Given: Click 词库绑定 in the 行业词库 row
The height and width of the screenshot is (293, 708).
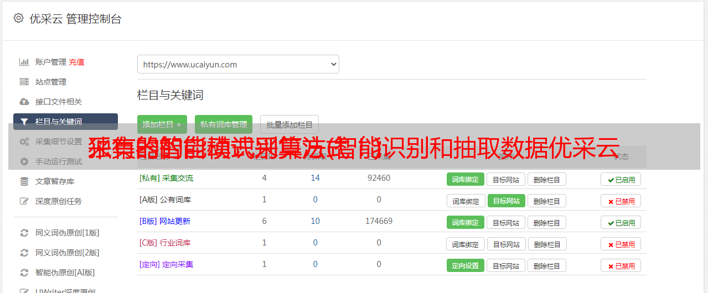Looking at the screenshot, I should pyautogui.click(x=466, y=244).
